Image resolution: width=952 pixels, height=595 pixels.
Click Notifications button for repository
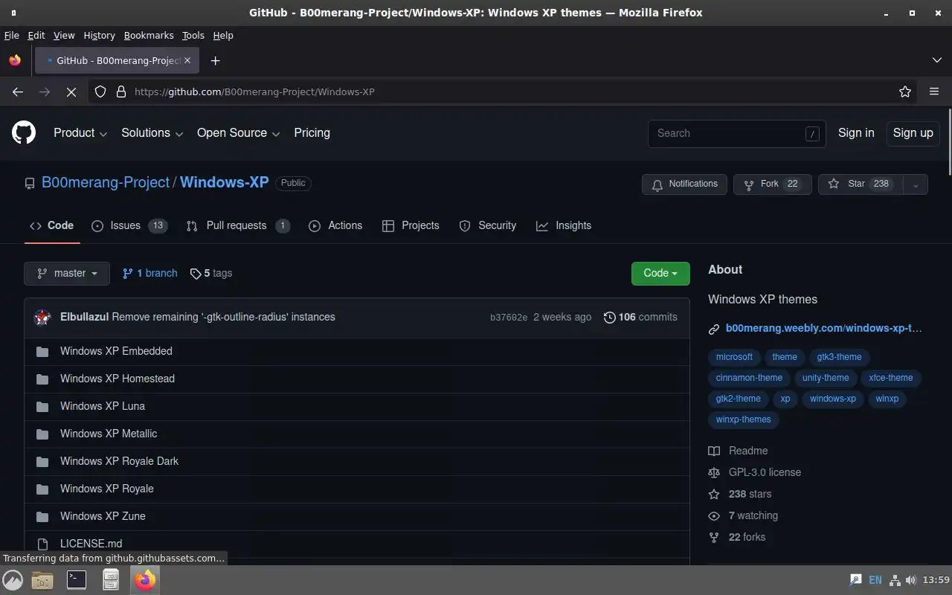tap(684, 184)
